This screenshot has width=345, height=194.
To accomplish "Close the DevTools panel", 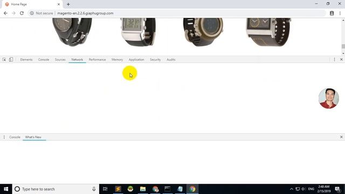I will point(341,59).
